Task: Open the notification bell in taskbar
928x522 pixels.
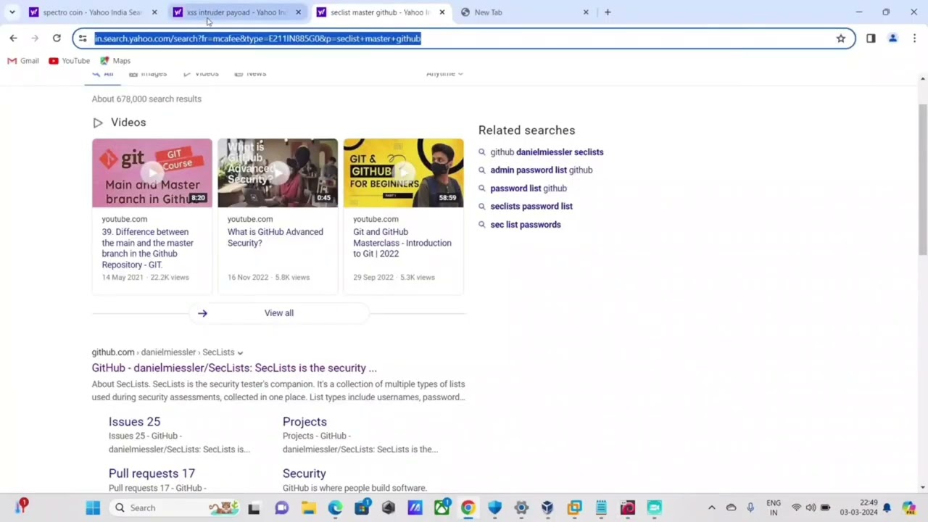Action: click(887, 508)
